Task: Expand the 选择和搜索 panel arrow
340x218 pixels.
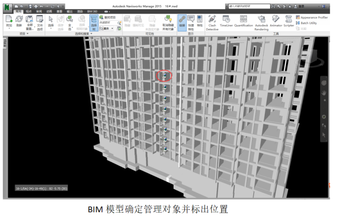Action: (92, 34)
